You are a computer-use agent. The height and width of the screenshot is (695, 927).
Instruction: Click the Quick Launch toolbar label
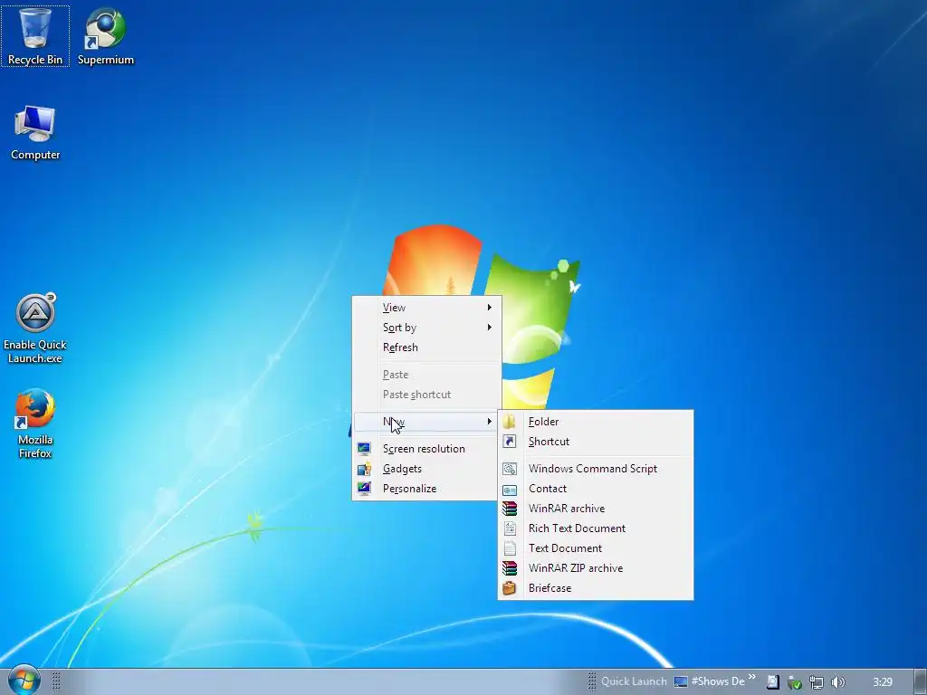[x=634, y=681]
